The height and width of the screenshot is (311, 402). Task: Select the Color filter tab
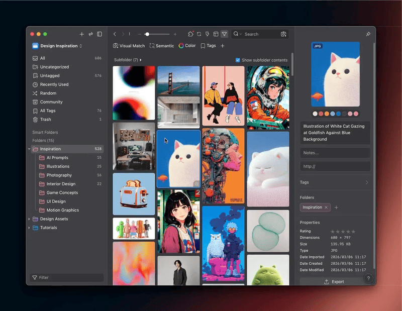tap(187, 46)
